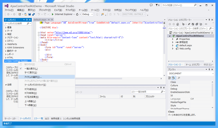Click the notifications flag icon

157,5
